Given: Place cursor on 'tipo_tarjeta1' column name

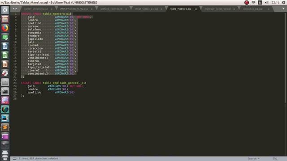Looking at the screenshot, I should click(39, 55).
